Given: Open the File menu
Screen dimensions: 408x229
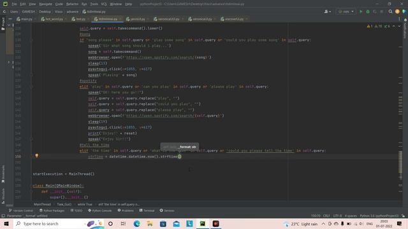Looking at the screenshot, I should pos(14,4).
